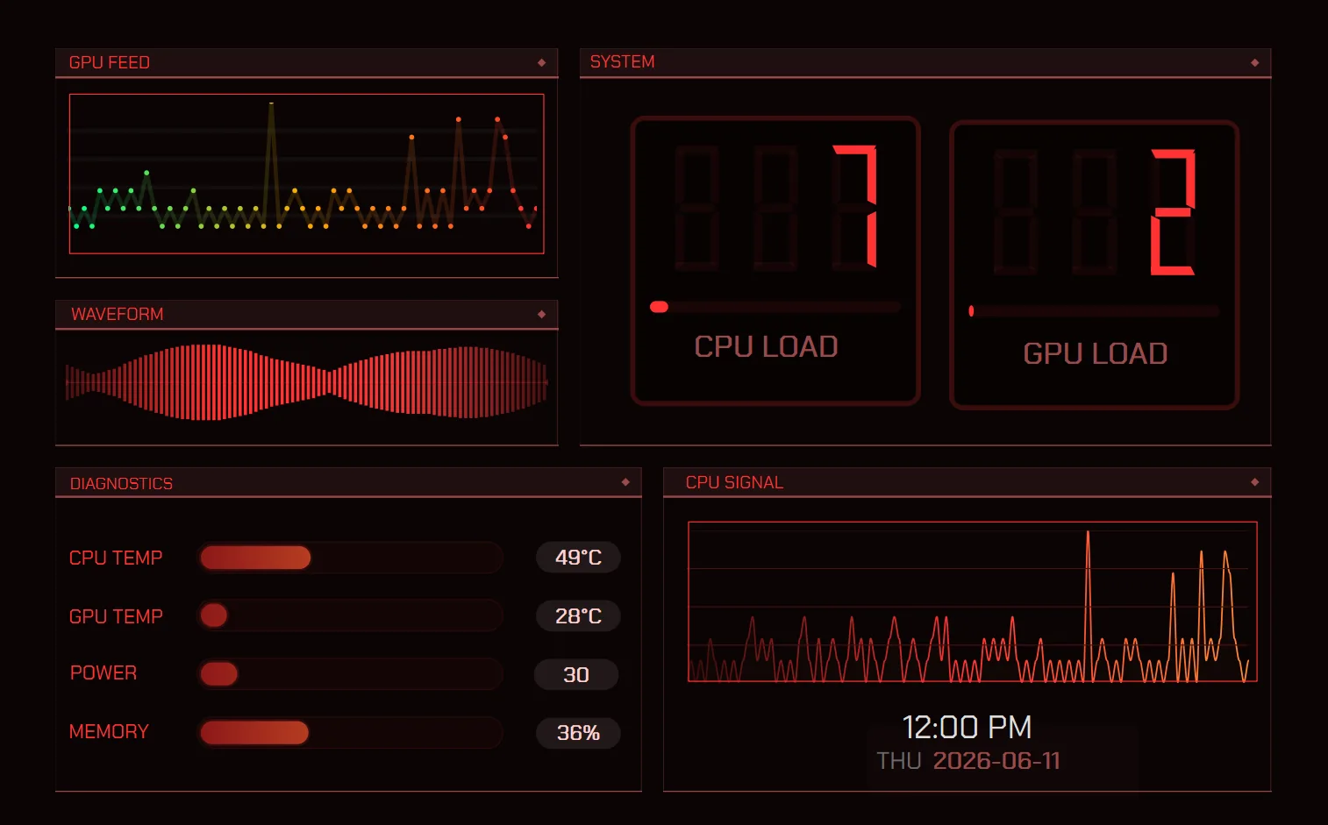Click the MEMORY progress bar

(350, 733)
